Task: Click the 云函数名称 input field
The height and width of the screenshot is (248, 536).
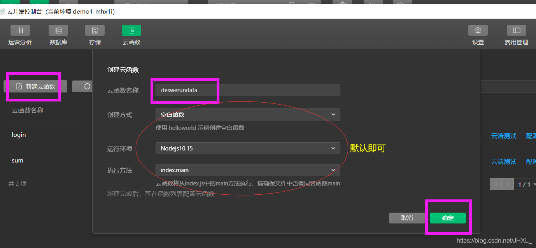Action: point(248,90)
